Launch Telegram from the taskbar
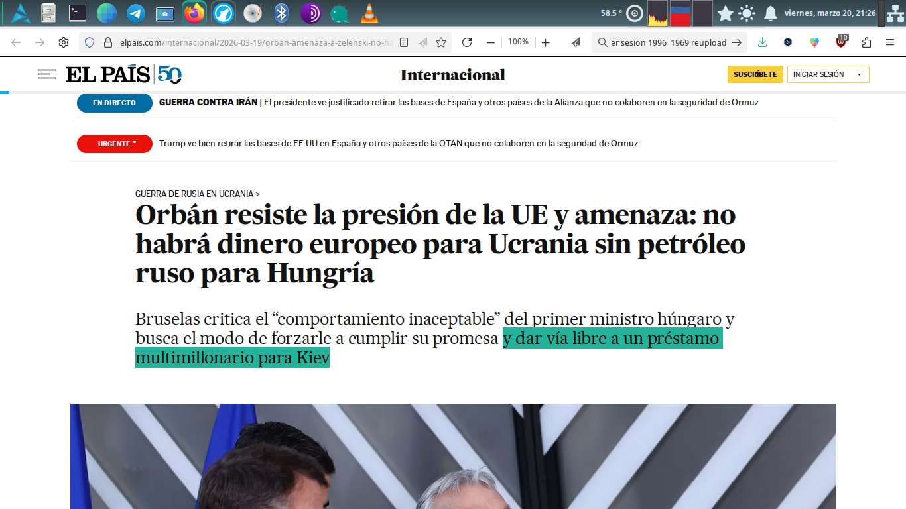This screenshot has height=509, width=906. (x=136, y=13)
